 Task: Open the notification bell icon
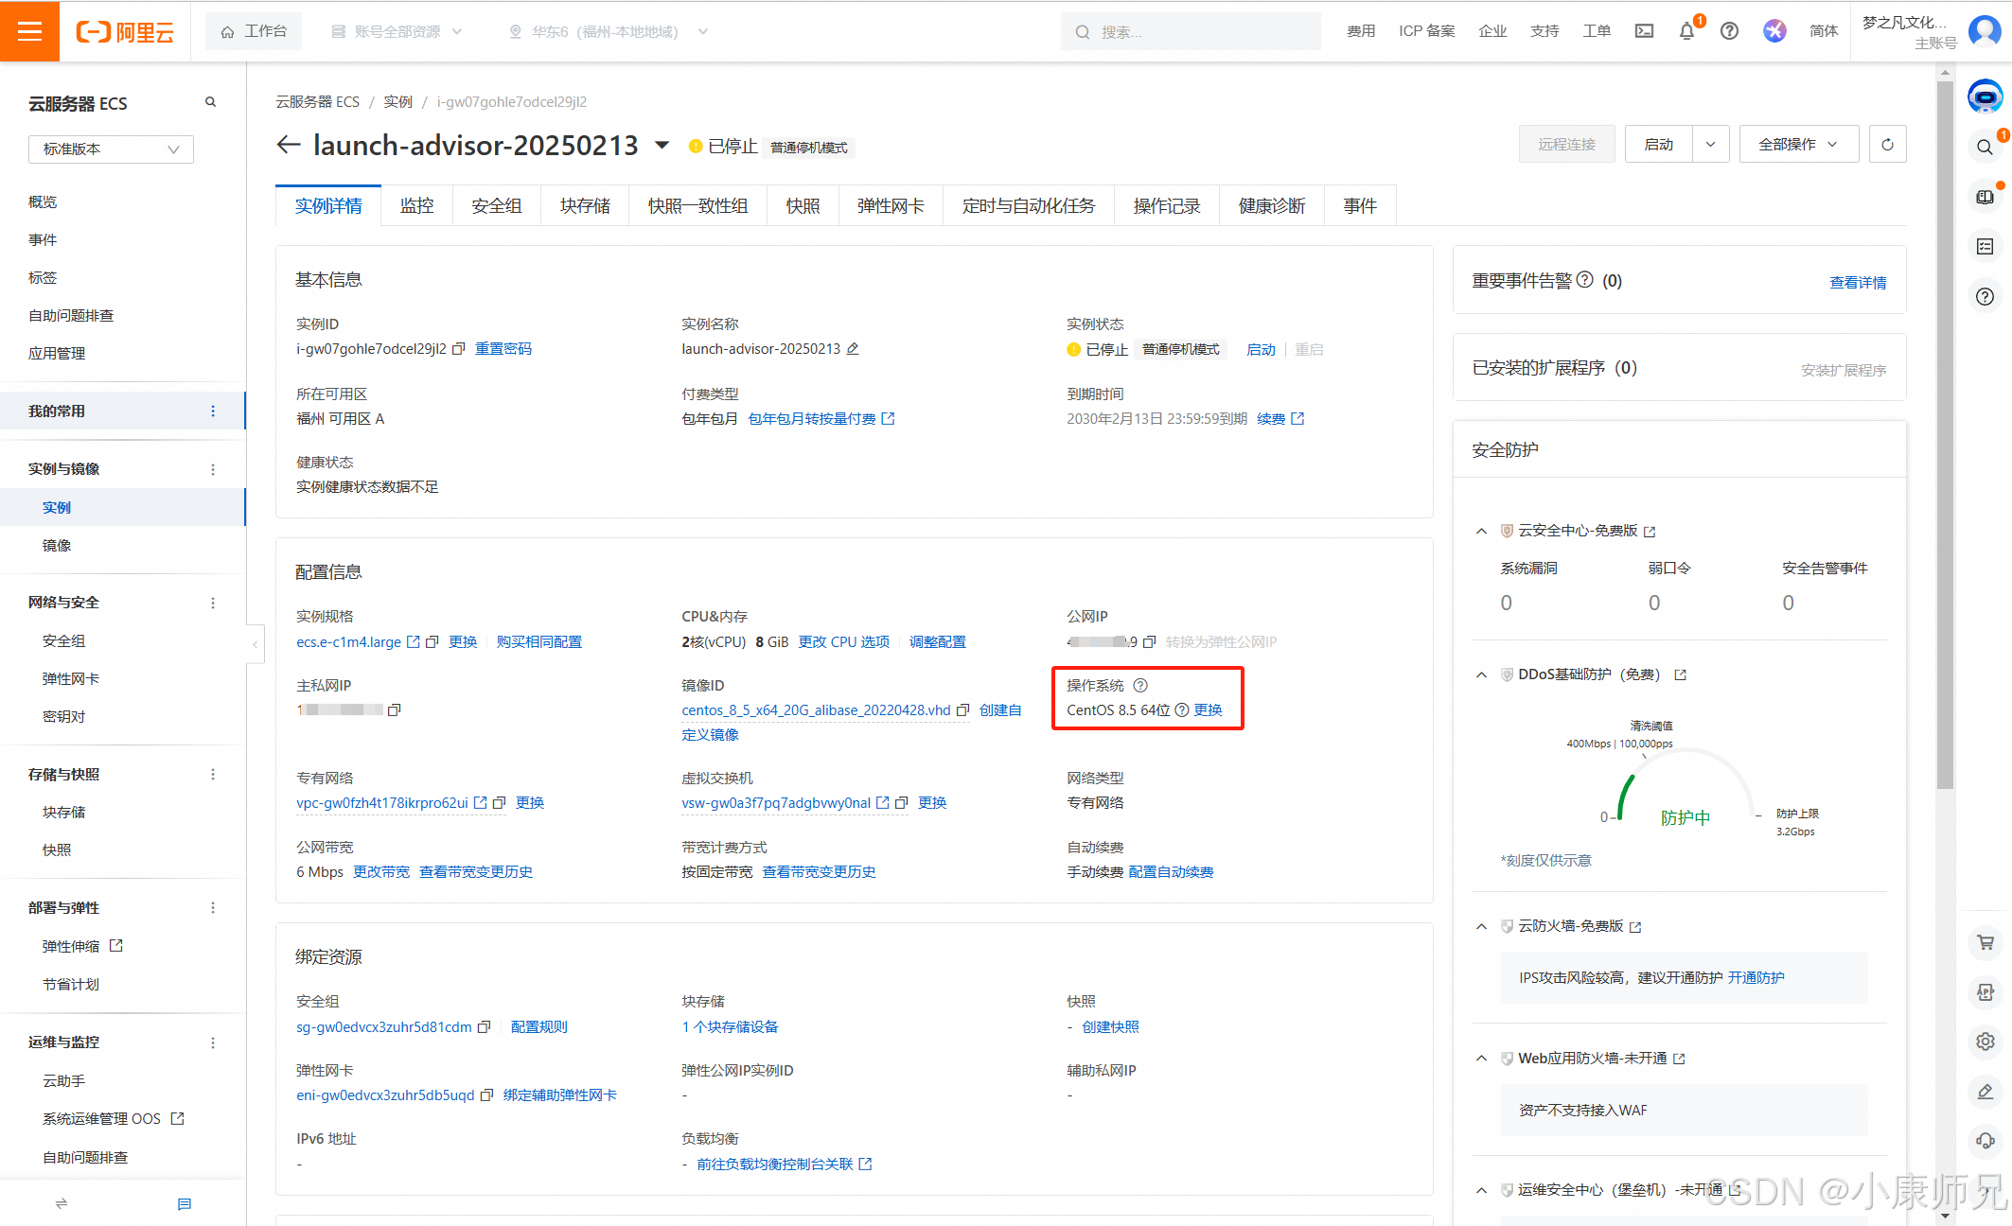pos(1686,31)
